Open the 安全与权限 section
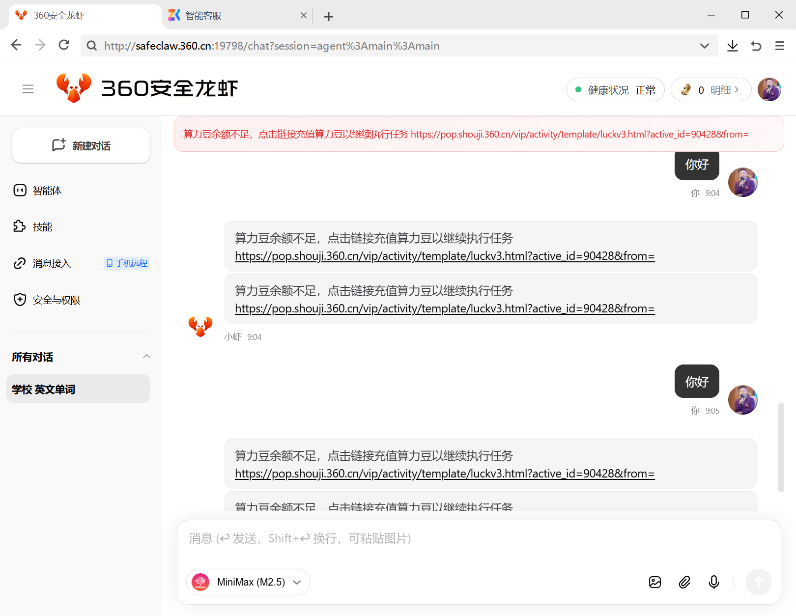 point(56,300)
